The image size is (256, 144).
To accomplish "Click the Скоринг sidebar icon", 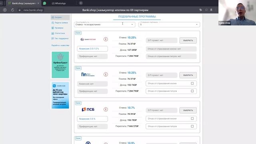I will coord(52,17).
